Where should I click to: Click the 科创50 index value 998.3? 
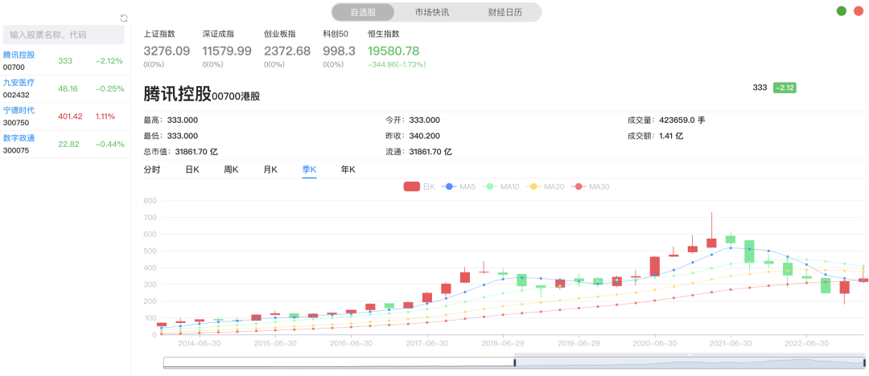coord(340,51)
